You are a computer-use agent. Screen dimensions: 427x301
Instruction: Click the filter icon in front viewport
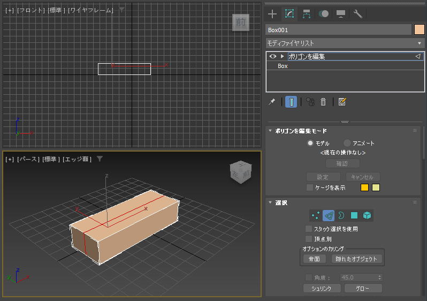click(x=121, y=10)
